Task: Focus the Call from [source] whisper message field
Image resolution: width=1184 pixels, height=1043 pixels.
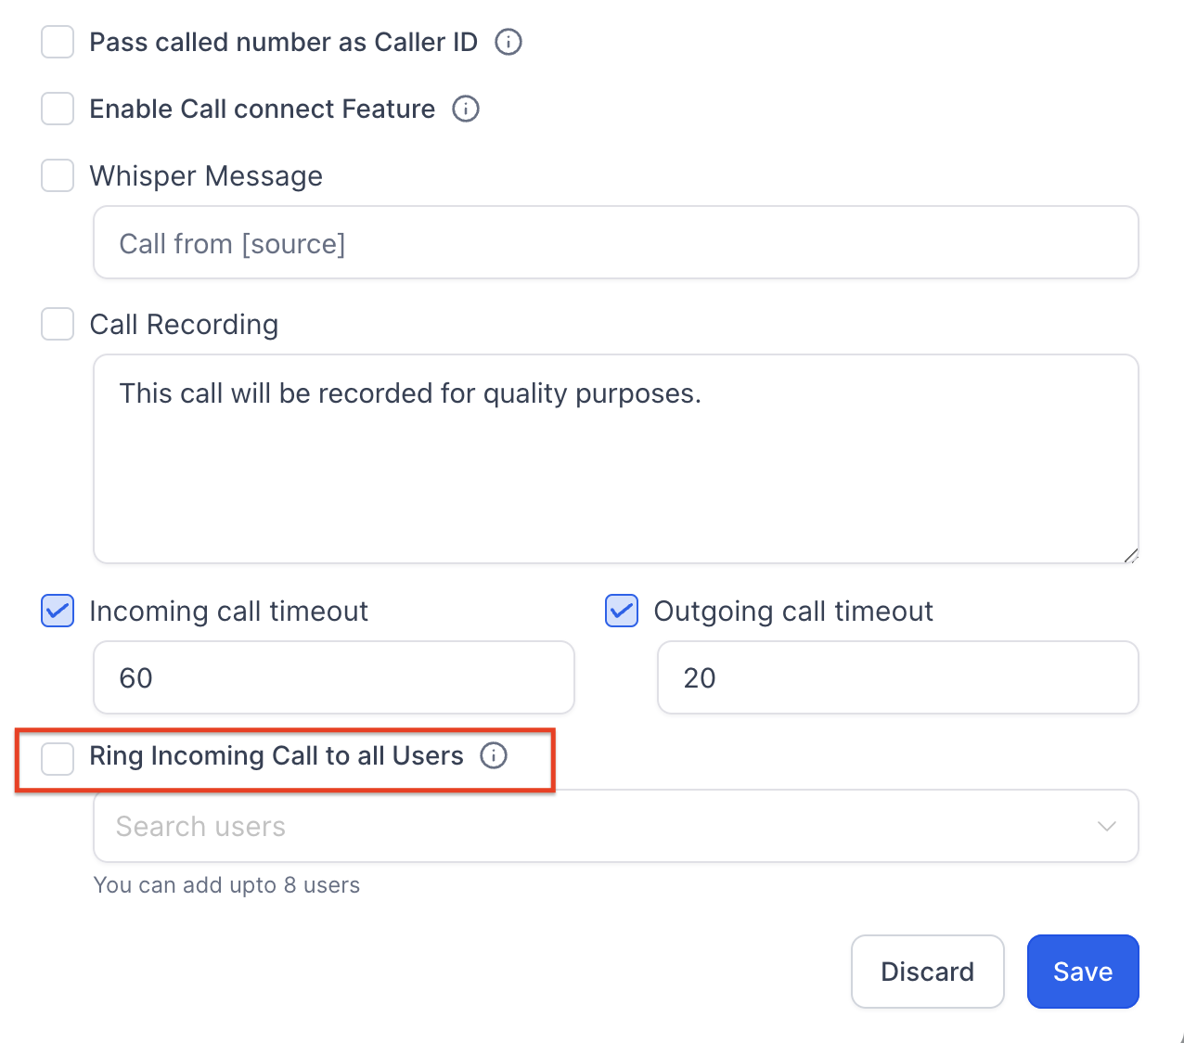Action: click(x=616, y=242)
